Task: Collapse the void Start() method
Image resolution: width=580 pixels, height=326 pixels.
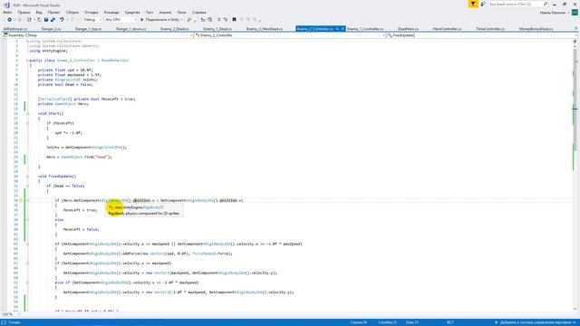Action: pyautogui.click(x=27, y=113)
